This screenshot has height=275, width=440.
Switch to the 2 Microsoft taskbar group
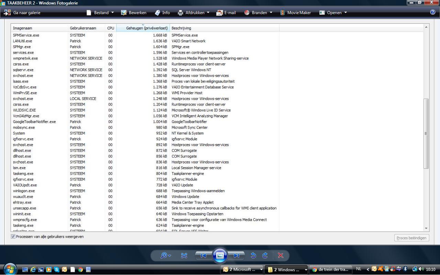pyautogui.click(x=242, y=269)
